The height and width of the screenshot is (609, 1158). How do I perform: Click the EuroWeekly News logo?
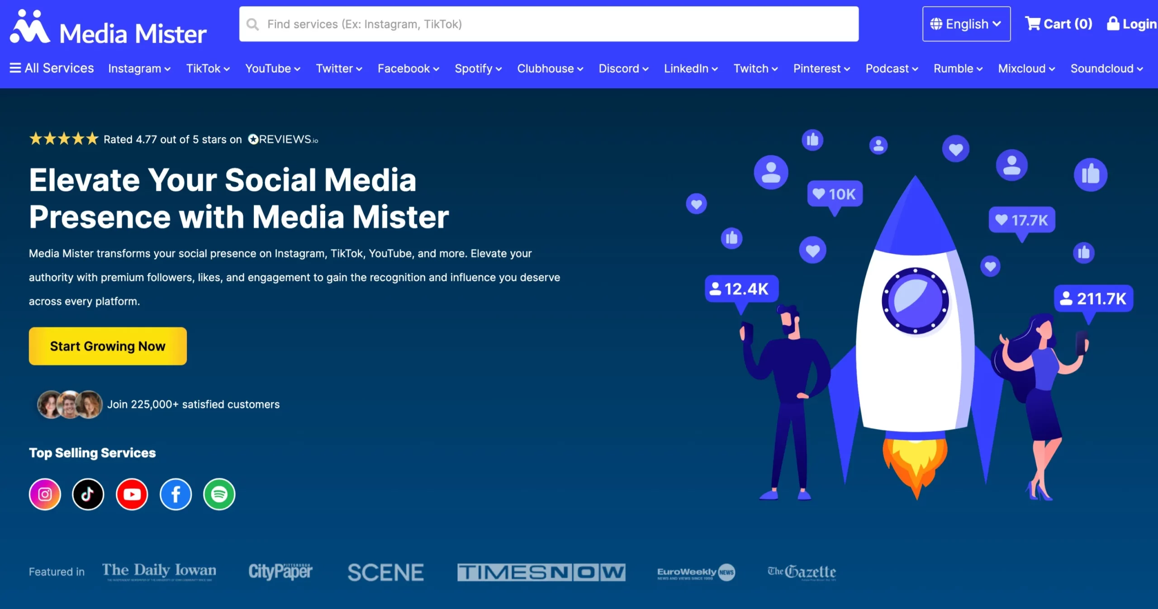click(x=696, y=572)
